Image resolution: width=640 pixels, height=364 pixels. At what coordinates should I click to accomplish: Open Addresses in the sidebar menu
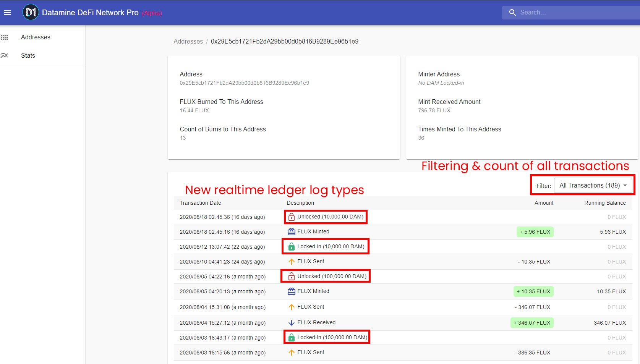click(x=36, y=37)
